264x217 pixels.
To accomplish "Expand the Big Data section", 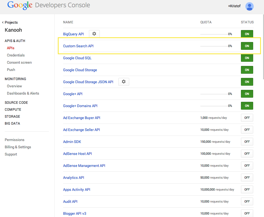I will click(12, 124).
